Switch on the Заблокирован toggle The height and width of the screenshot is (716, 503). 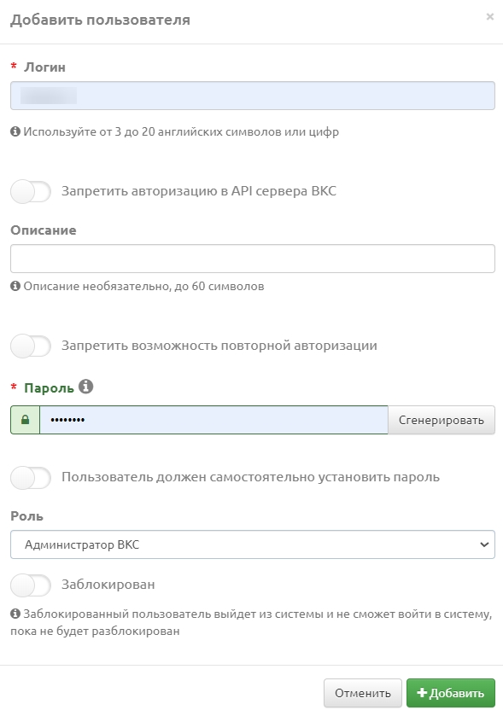(x=31, y=585)
